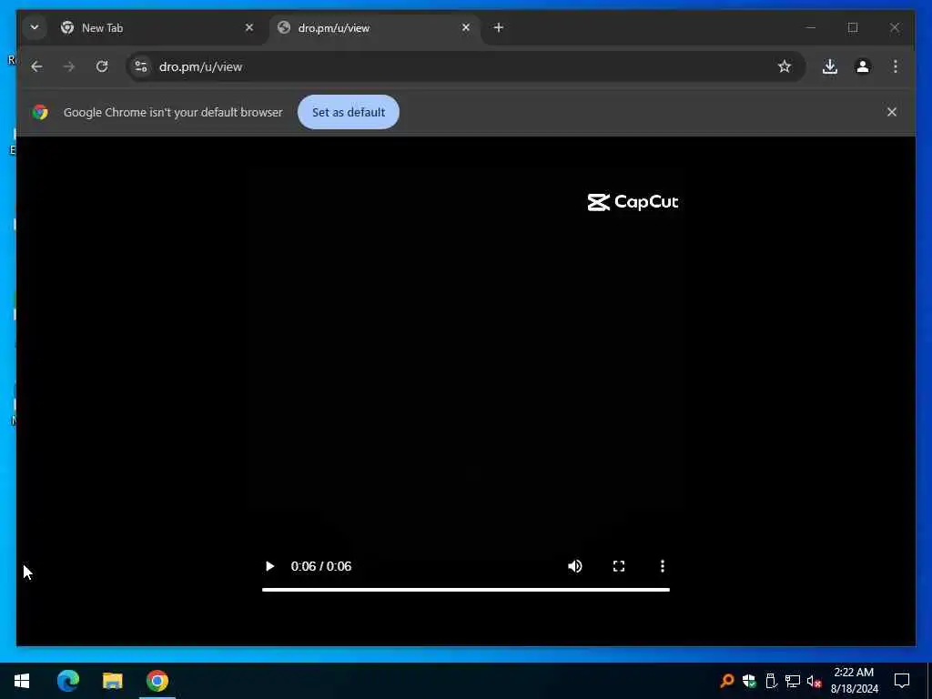
Task: Open the video player's three-dot options menu
Action: click(x=663, y=566)
